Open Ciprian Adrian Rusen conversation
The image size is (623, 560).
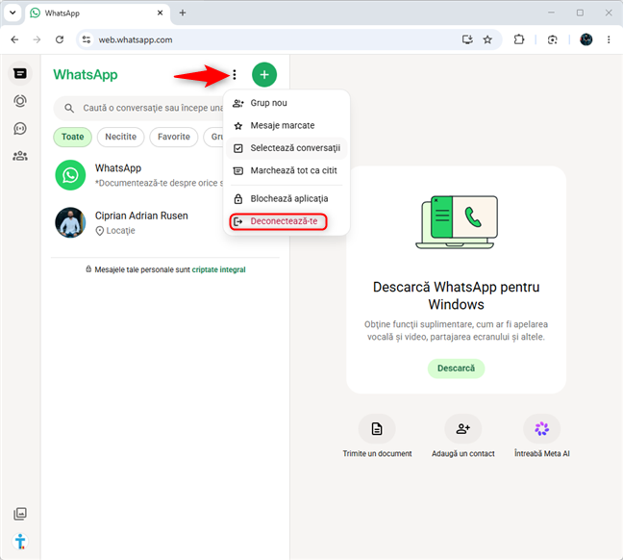(138, 222)
